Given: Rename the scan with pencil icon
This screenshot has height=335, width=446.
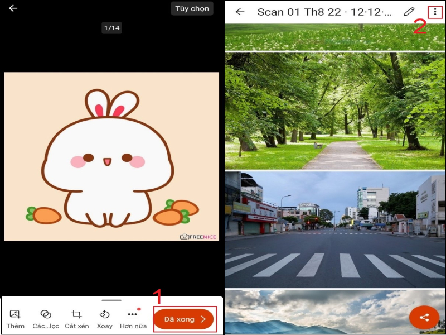Looking at the screenshot, I should tap(409, 12).
